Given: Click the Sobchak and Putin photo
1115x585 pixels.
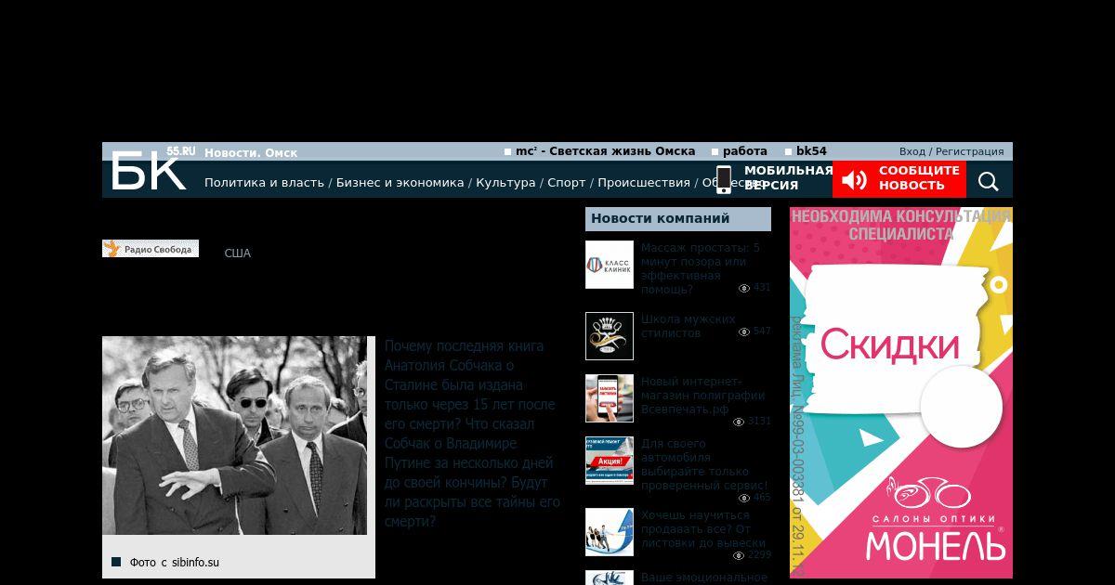Looking at the screenshot, I should point(234,435).
